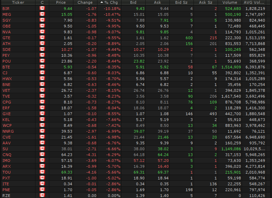Click the Canada flag in NVA row
This screenshot has width=272, height=198.
click(42, 32)
